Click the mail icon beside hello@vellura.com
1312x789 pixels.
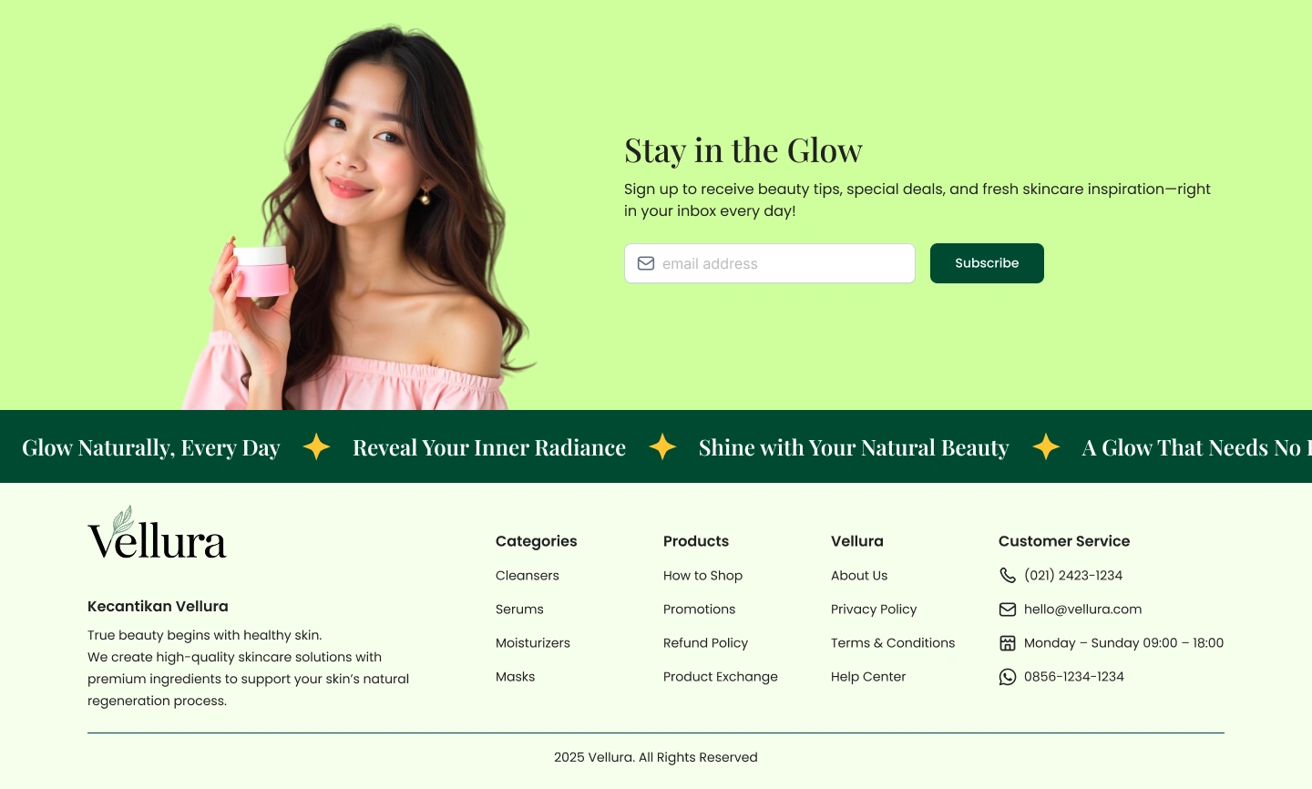pyautogui.click(x=1008, y=610)
